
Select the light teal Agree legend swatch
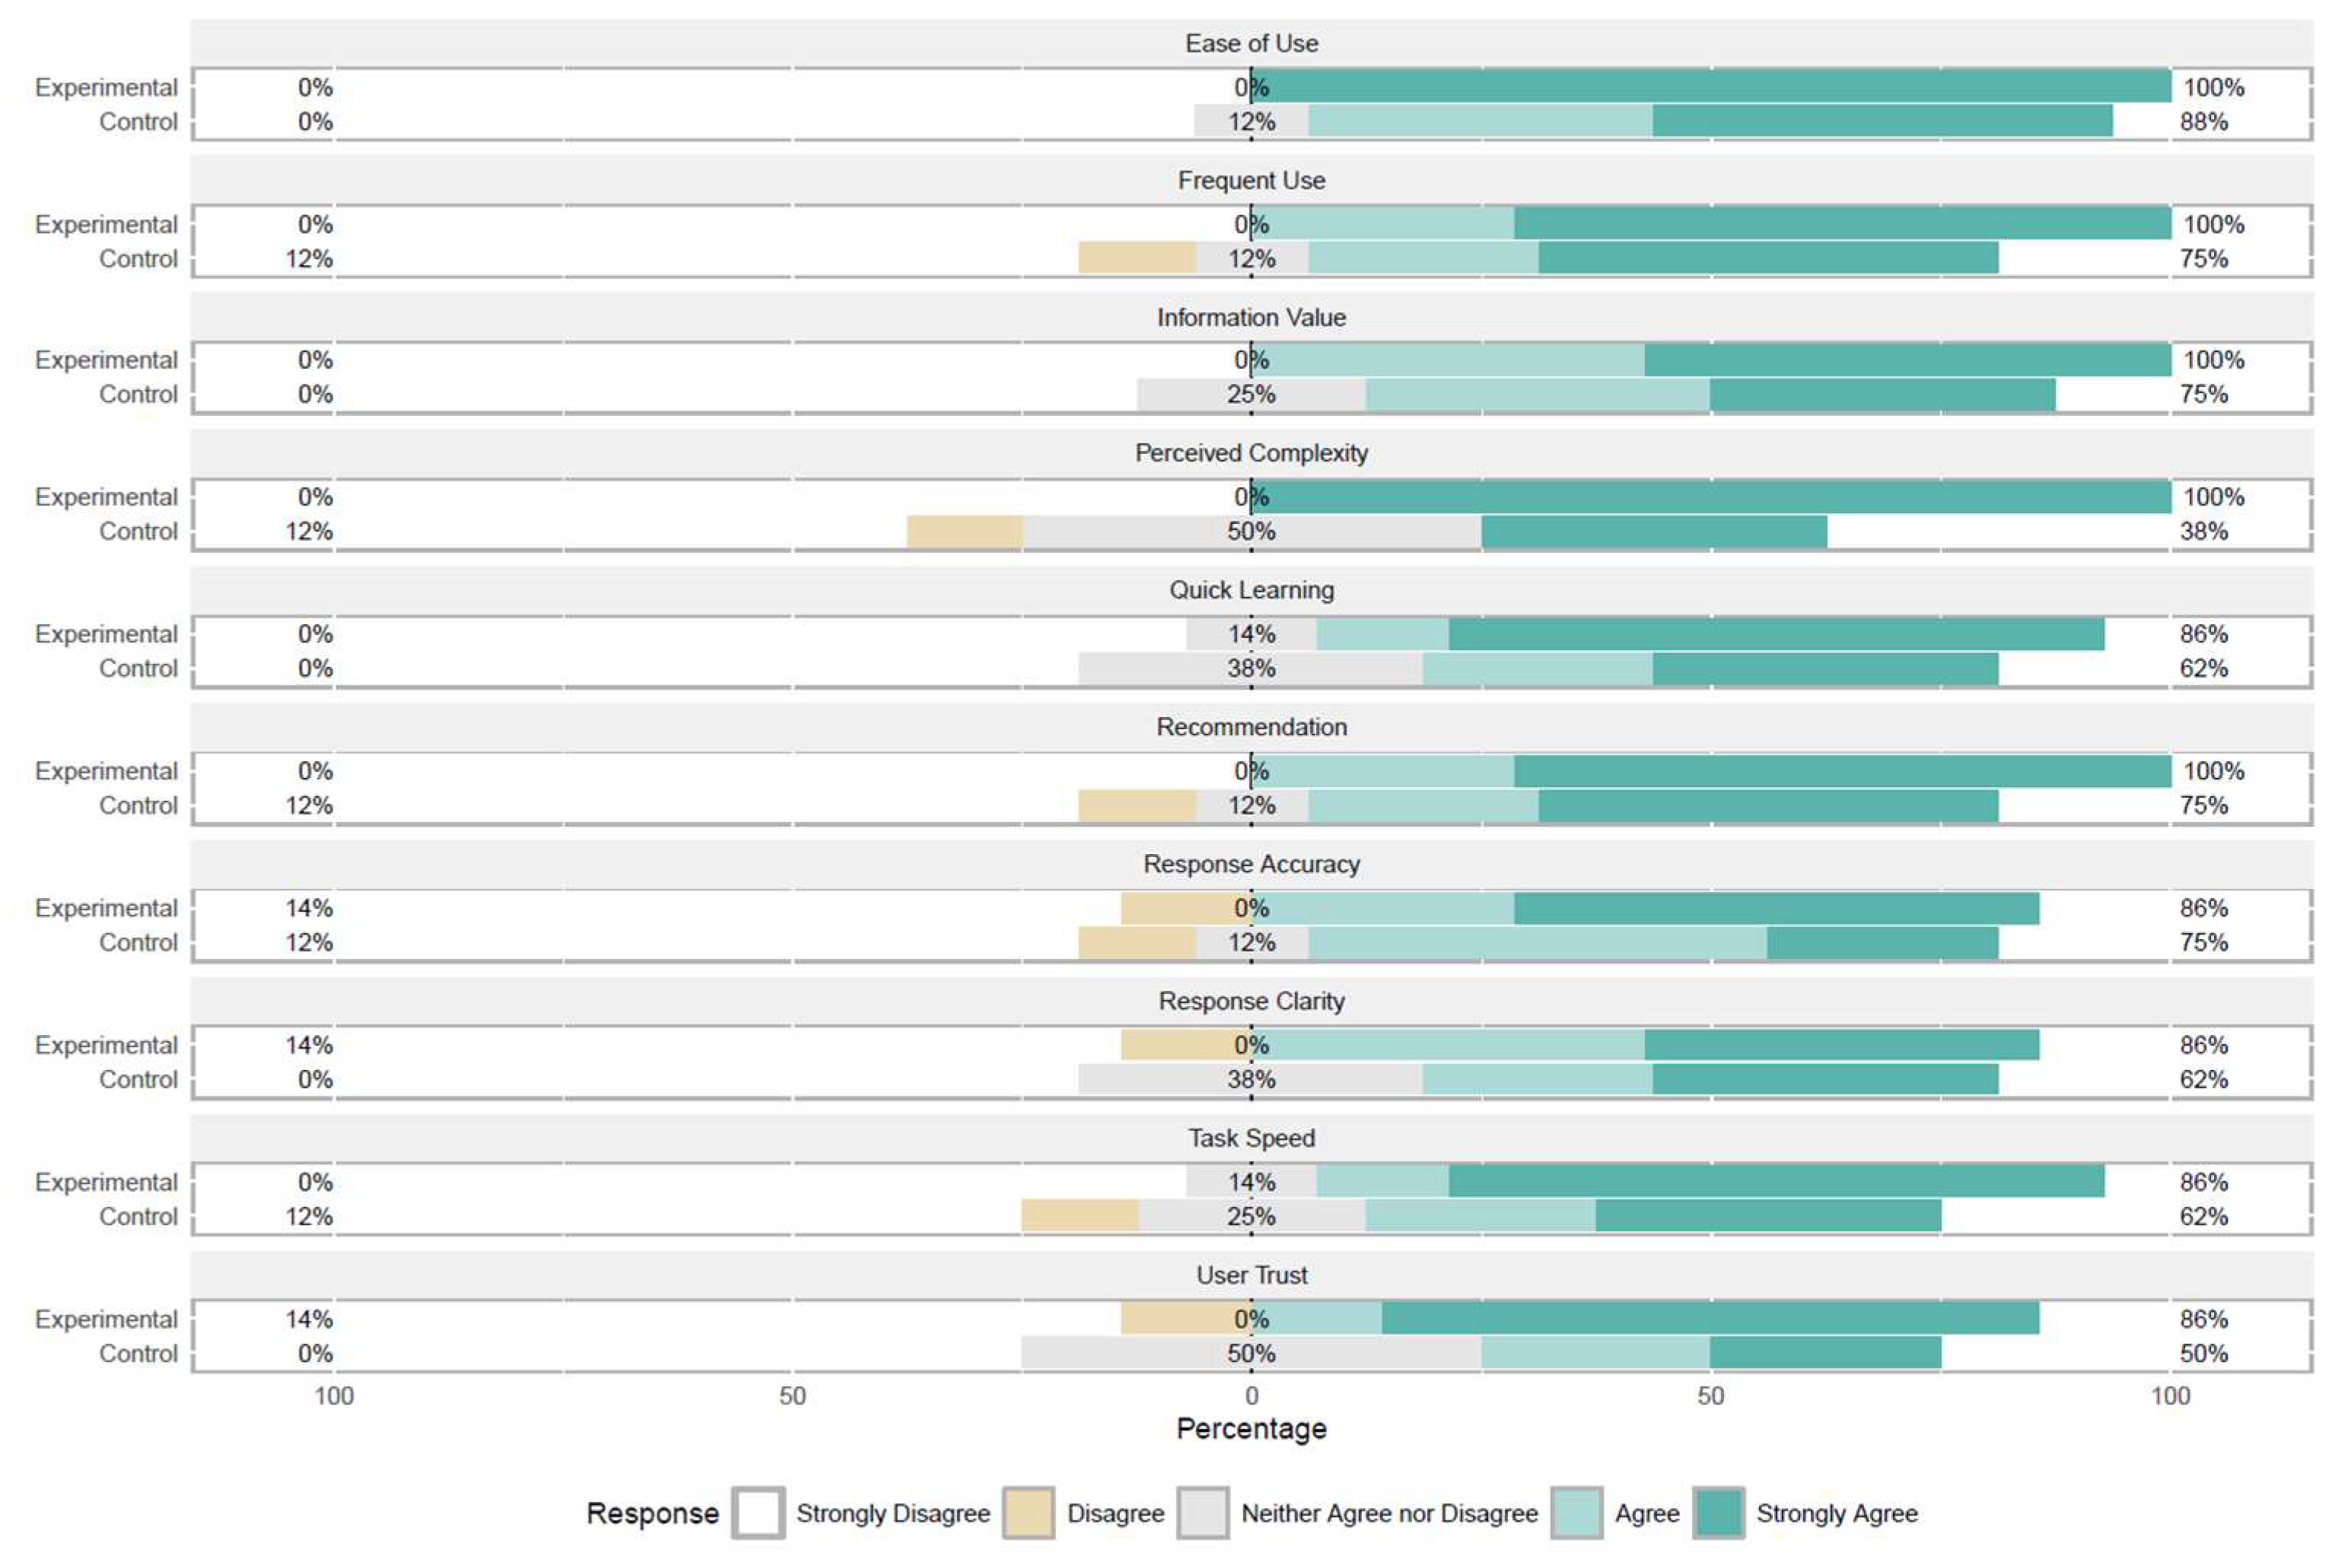[x=1576, y=1512]
